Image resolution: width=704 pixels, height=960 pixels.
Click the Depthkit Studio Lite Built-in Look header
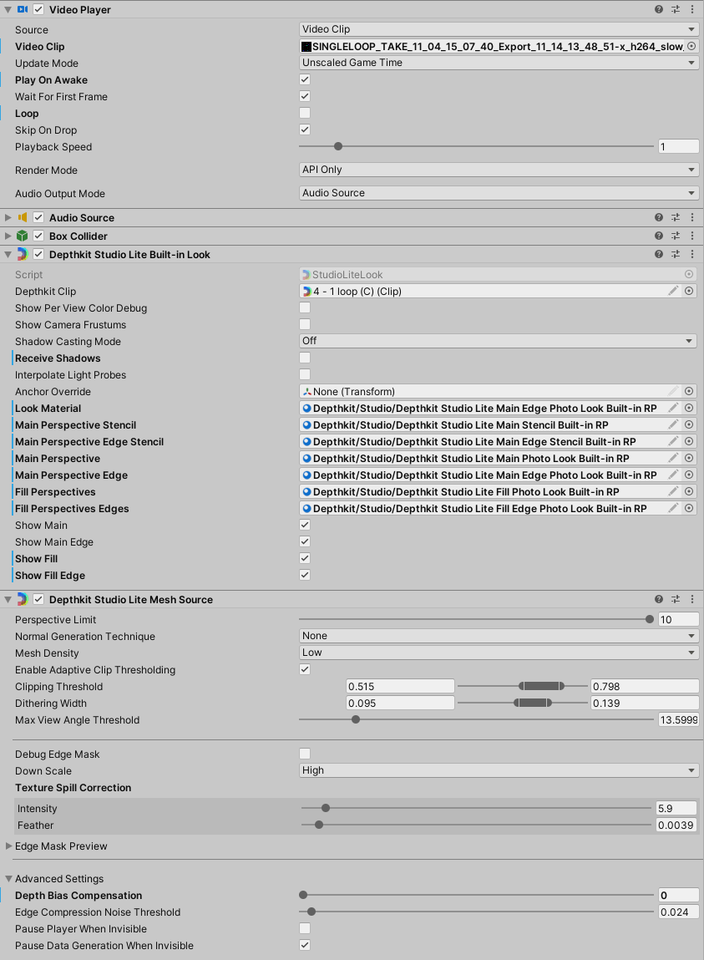tap(129, 254)
